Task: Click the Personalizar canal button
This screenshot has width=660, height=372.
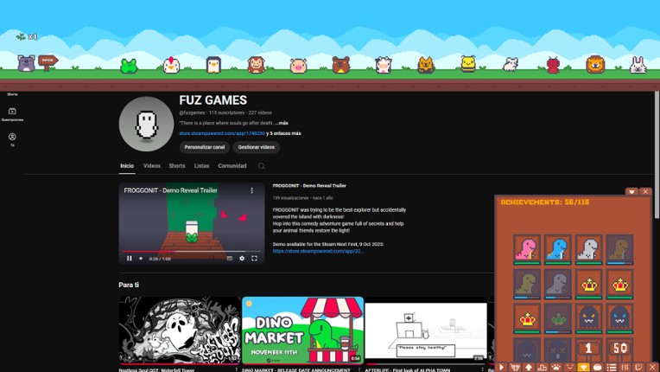Action: tap(204, 147)
